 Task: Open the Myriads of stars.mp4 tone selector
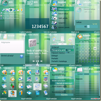[x=64, y=83]
